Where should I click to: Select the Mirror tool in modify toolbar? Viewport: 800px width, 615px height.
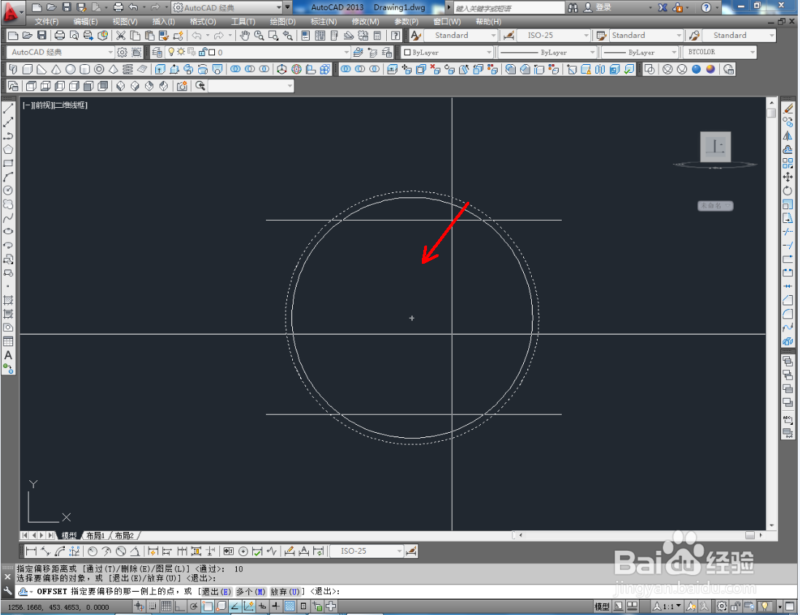(788, 136)
